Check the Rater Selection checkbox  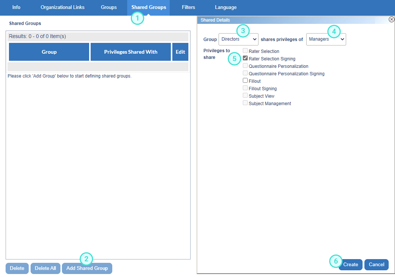point(245,51)
